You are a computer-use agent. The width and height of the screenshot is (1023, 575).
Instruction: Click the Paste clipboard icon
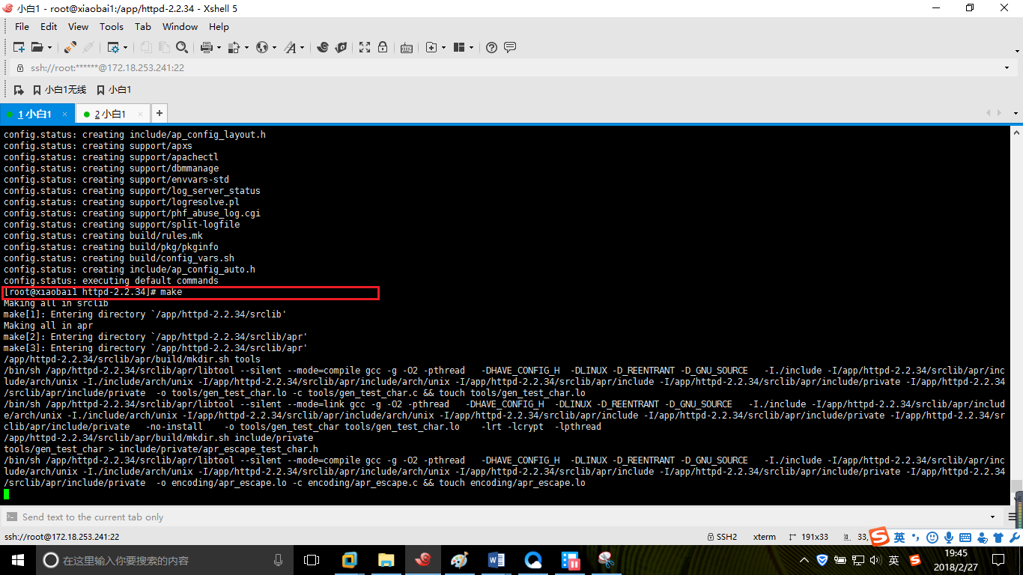pyautogui.click(x=164, y=47)
